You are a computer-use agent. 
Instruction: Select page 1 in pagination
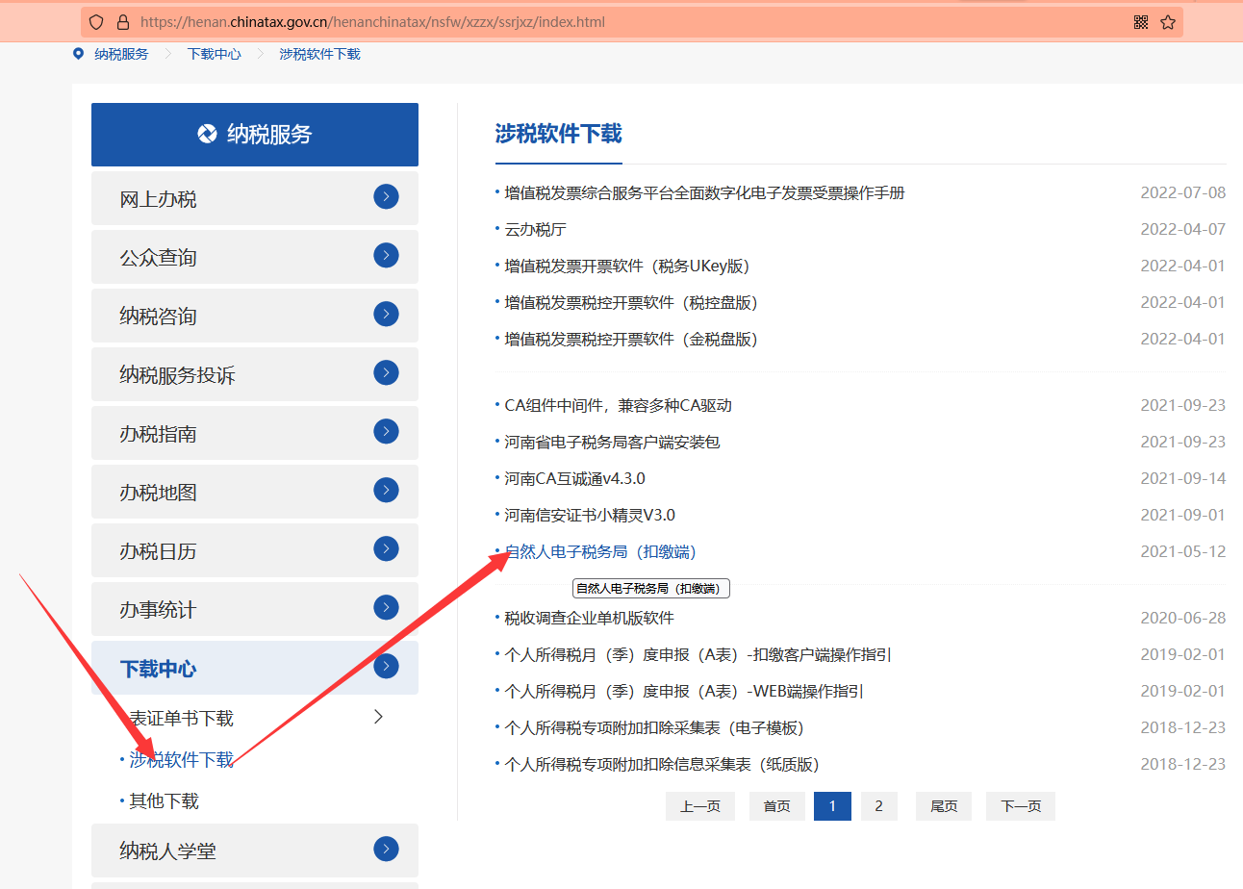coord(832,806)
